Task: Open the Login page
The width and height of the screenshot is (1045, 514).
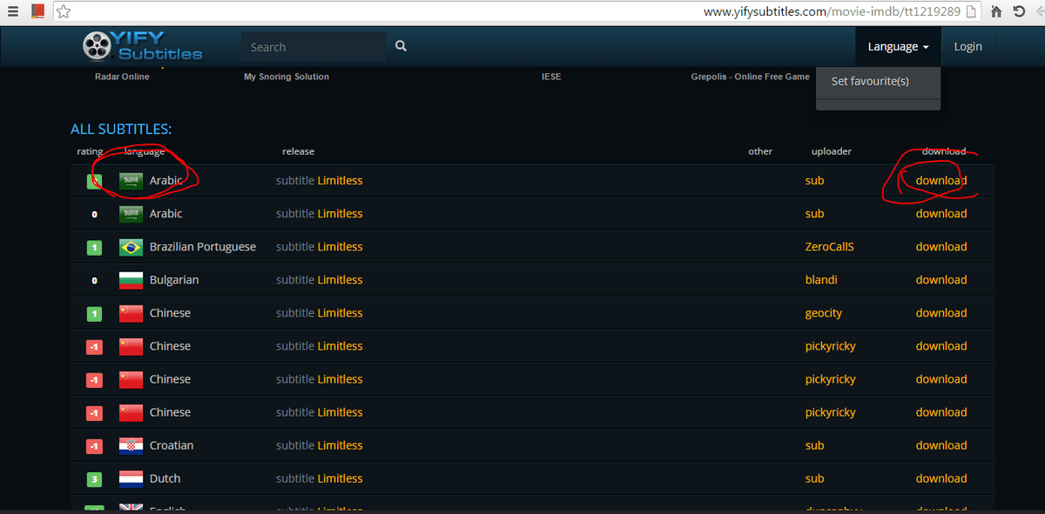Action: click(x=967, y=47)
